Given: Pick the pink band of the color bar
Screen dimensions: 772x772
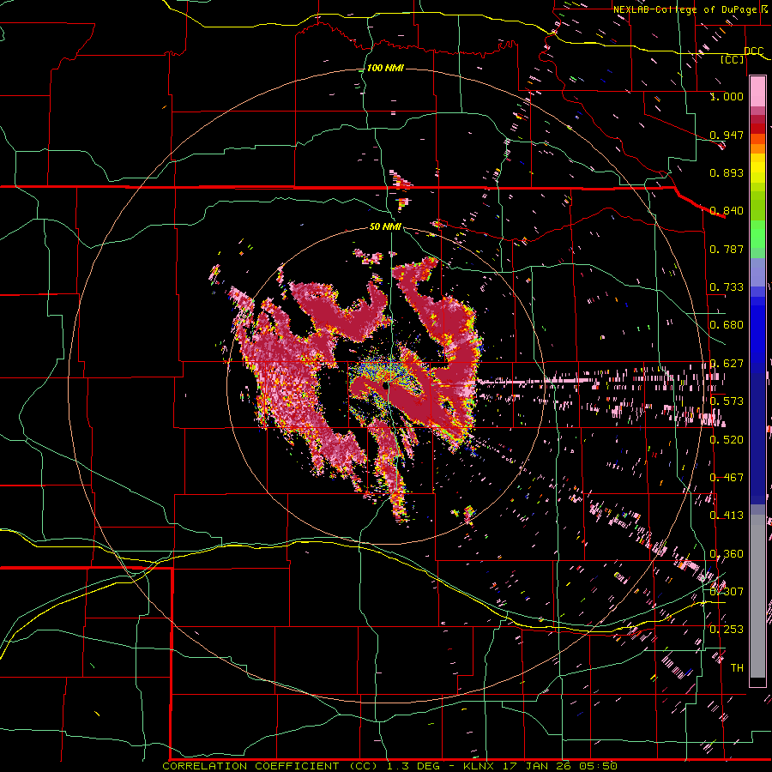Looking at the screenshot, I should [x=757, y=92].
